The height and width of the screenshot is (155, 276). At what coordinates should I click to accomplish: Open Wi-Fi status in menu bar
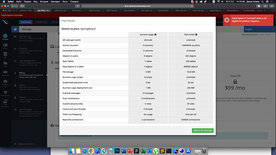[218, 2]
